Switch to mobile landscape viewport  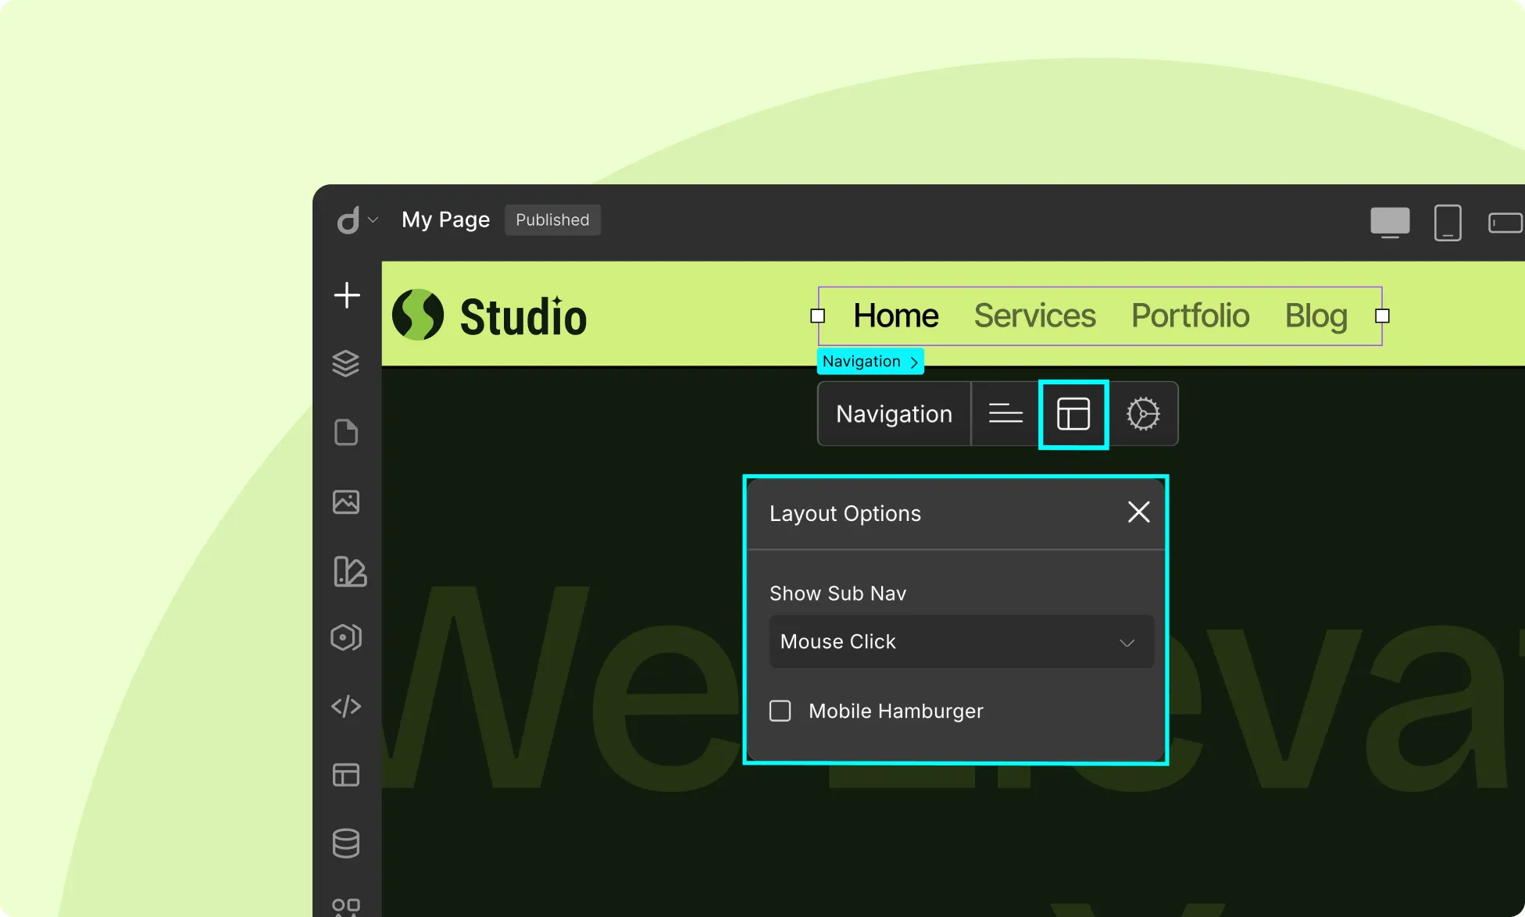pyautogui.click(x=1505, y=223)
